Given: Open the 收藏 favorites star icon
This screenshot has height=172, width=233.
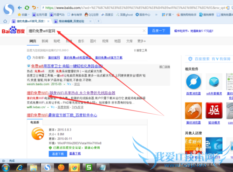Looking at the screenshot, I should (x=19, y=14).
